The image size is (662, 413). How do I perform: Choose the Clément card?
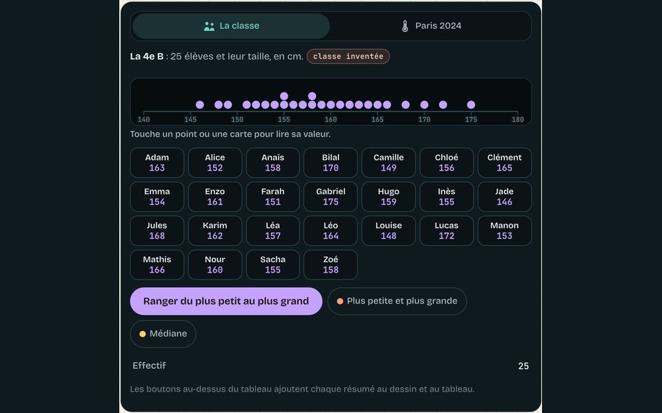pos(505,162)
